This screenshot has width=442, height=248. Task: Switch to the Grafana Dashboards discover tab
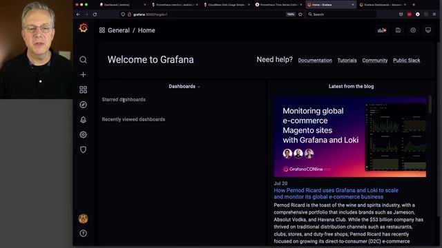[x=383, y=5]
